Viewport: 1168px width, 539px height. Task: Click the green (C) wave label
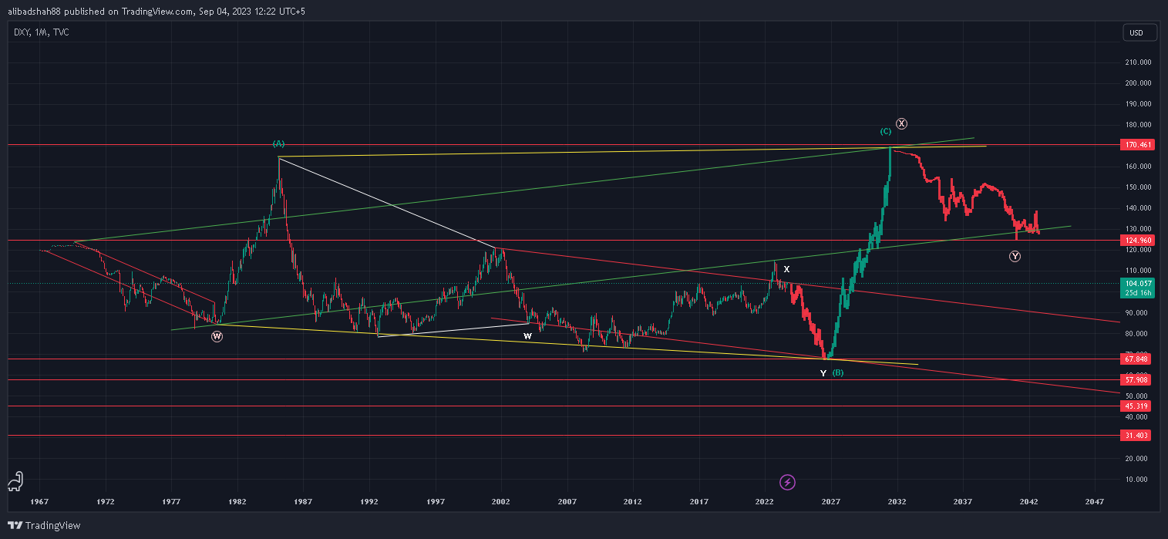click(886, 132)
